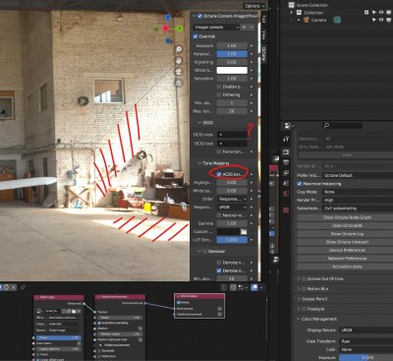Open the Options menu above viewport
Image resolution: width=393 pixels, height=361 pixels.
click(x=254, y=6)
